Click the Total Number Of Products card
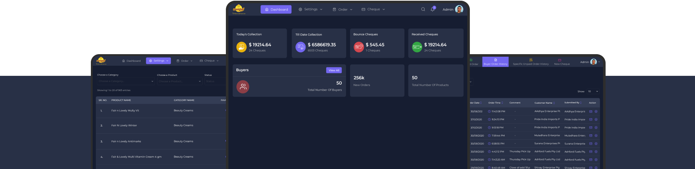The width and height of the screenshot is (695, 169). coord(436,81)
